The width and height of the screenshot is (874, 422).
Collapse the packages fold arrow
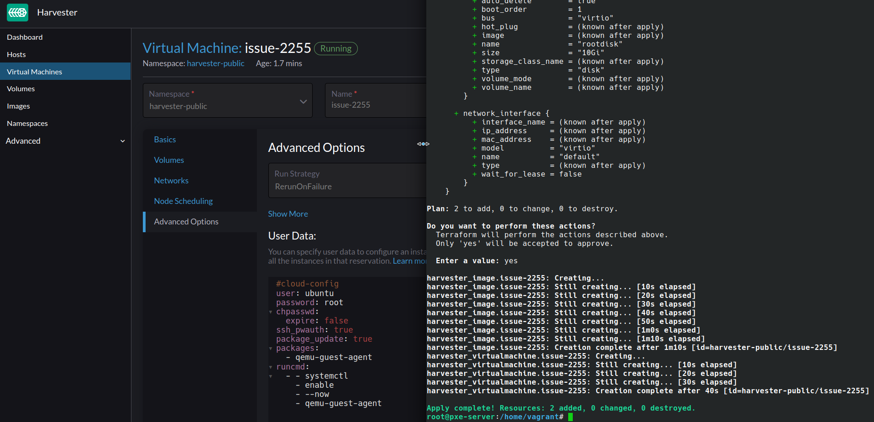click(271, 349)
